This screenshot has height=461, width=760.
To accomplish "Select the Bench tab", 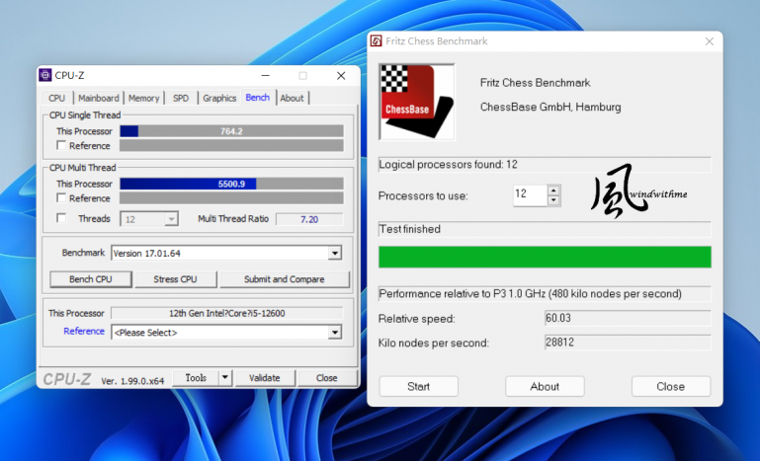I will pyautogui.click(x=257, y=98).
